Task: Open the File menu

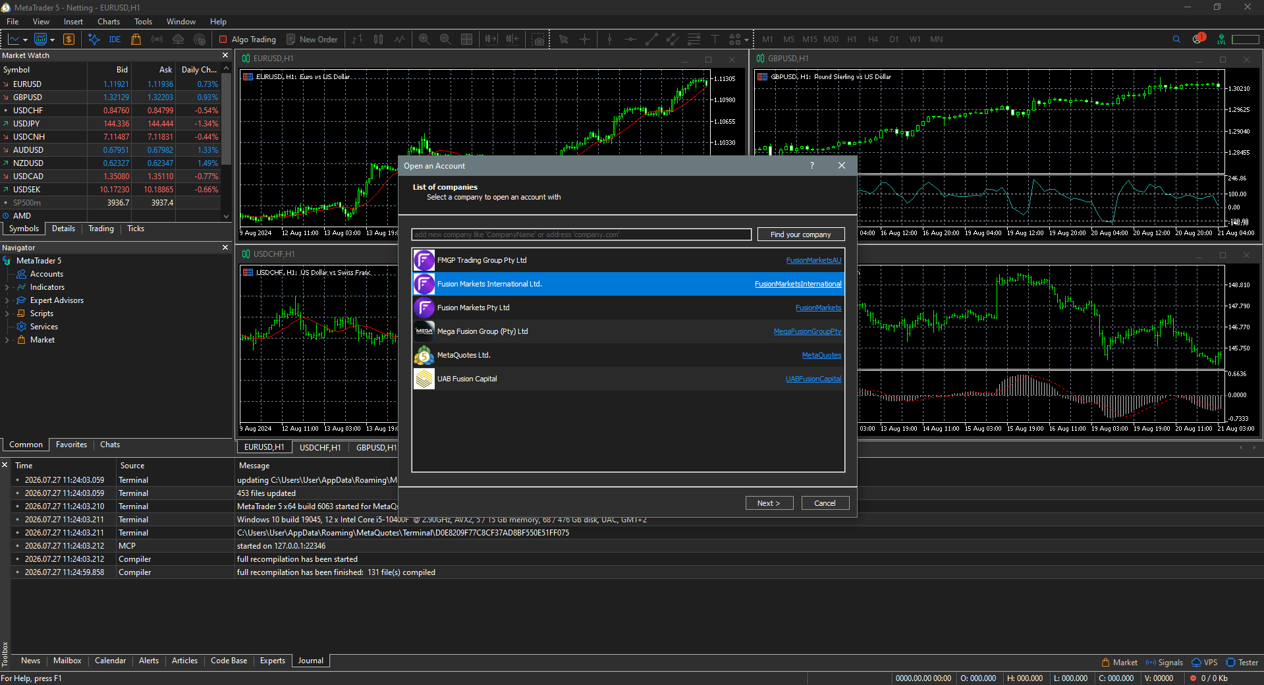Action: [13, 22]
